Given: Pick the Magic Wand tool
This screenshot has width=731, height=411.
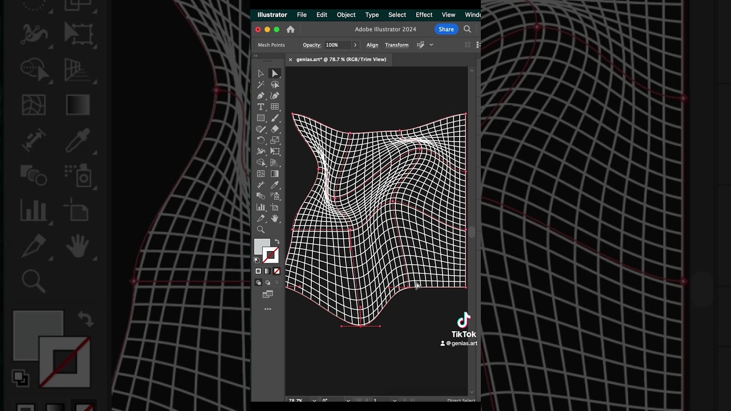Looking at the screenshot, I should [261, 84].
